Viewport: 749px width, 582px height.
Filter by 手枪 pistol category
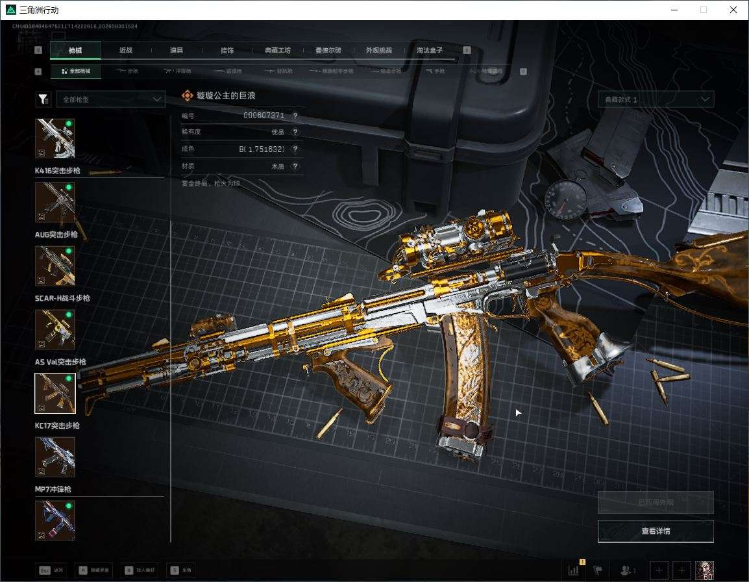(x=435, y=71)
